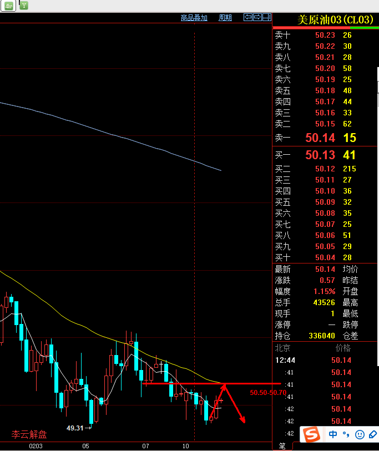
Task: Click the Sogou input method S logo
Action: pyautogui.click(x=310, y=434)
